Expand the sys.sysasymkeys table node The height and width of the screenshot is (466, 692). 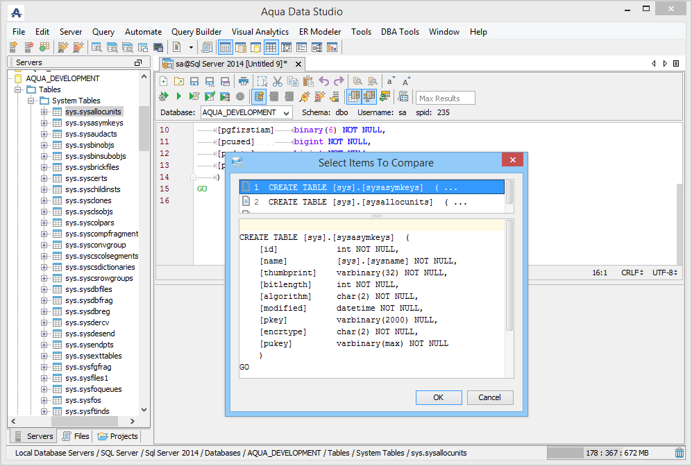tap(44, 123)
